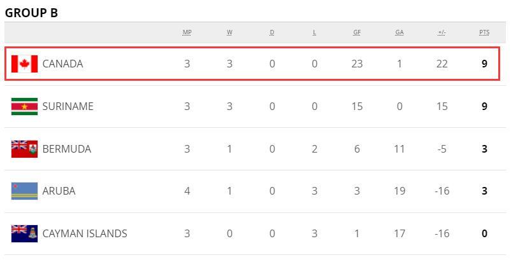The height and width of the screenshot is (262, 525).
Task: Click the GROUP B heading
Action: point(31,13)
